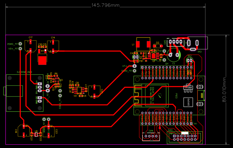Viewport: 233px width, 148px height.
Task: Select the C23 capacitor footprint
Action: click(x=49, y=131)
